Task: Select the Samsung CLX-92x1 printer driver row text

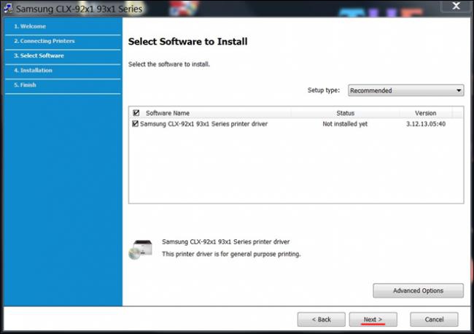Action: (x=203, y=124)
